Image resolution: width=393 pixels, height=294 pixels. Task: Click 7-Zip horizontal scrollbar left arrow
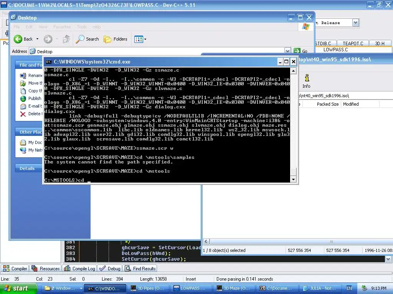[206, 242]
